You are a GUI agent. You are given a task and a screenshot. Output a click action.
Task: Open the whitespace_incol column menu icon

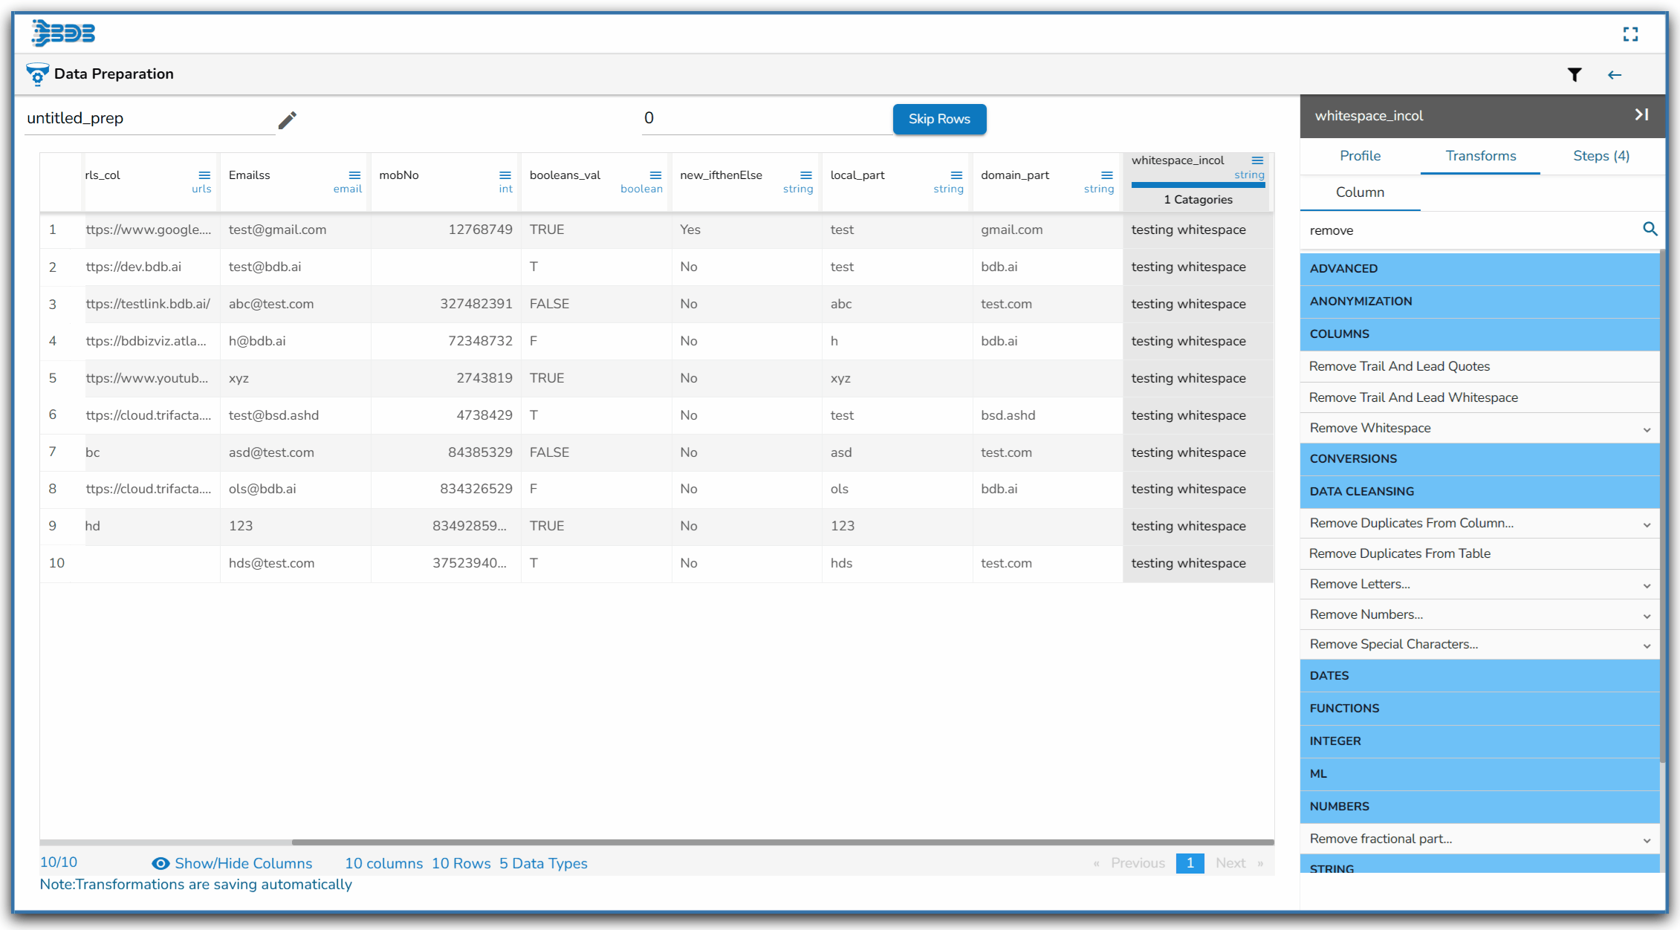[x=1257, y=160]
